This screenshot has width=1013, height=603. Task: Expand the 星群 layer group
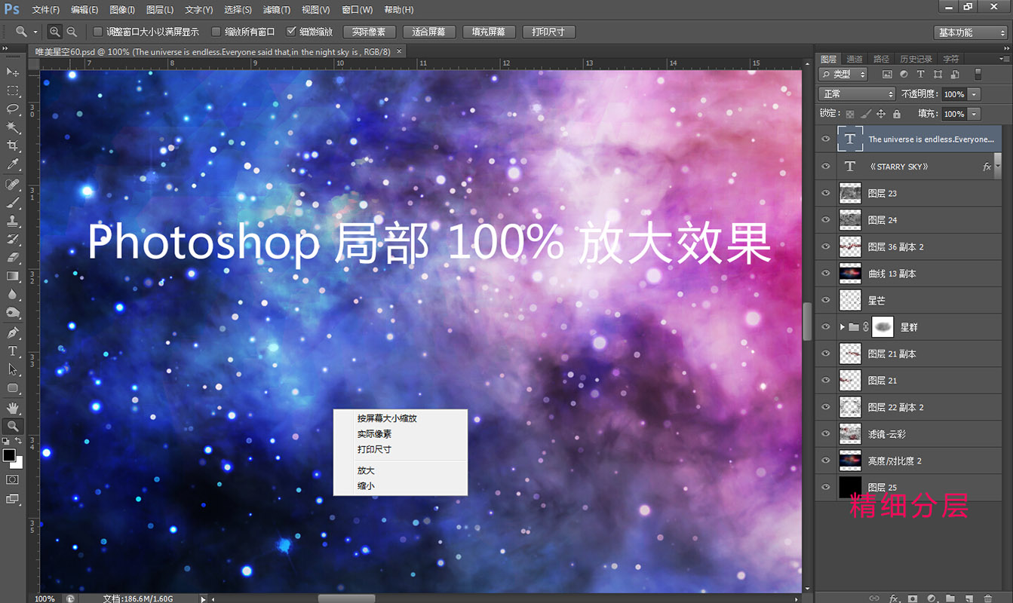(843, 327)
